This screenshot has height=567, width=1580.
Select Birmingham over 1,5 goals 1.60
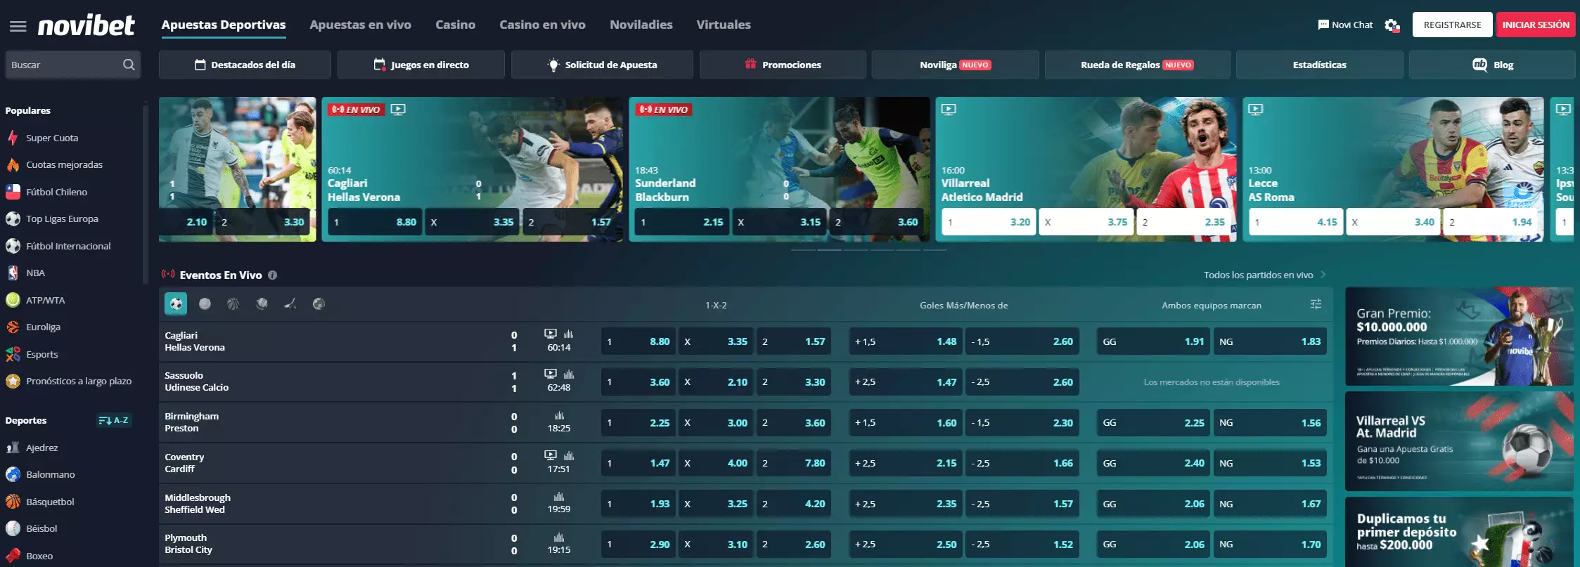click(906, 423)
